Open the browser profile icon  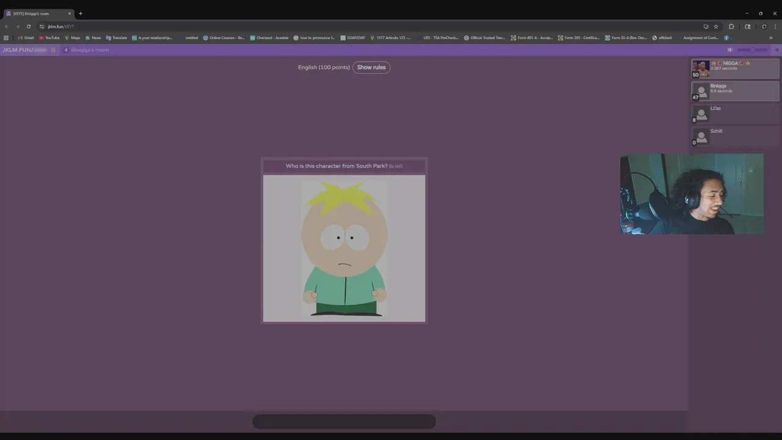764,26
